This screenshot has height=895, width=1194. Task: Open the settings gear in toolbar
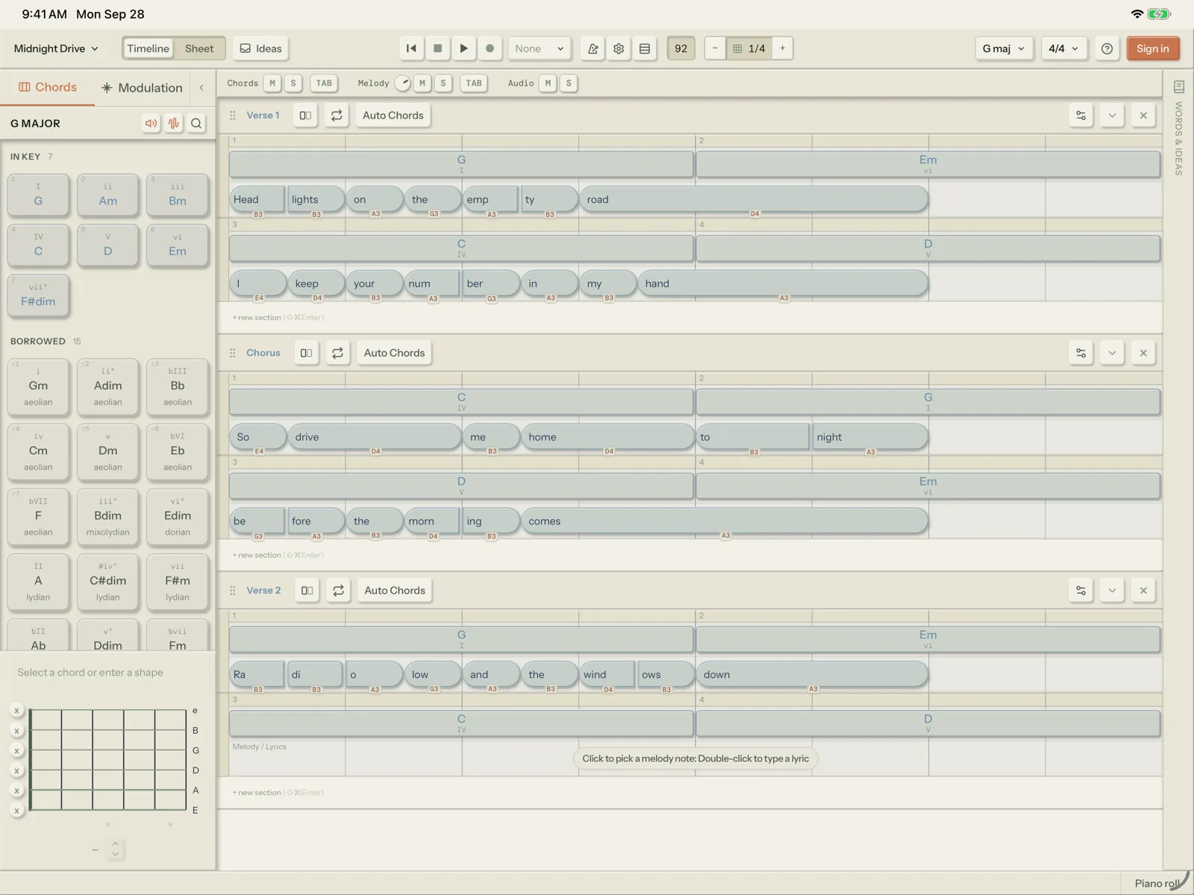[619, 48]
